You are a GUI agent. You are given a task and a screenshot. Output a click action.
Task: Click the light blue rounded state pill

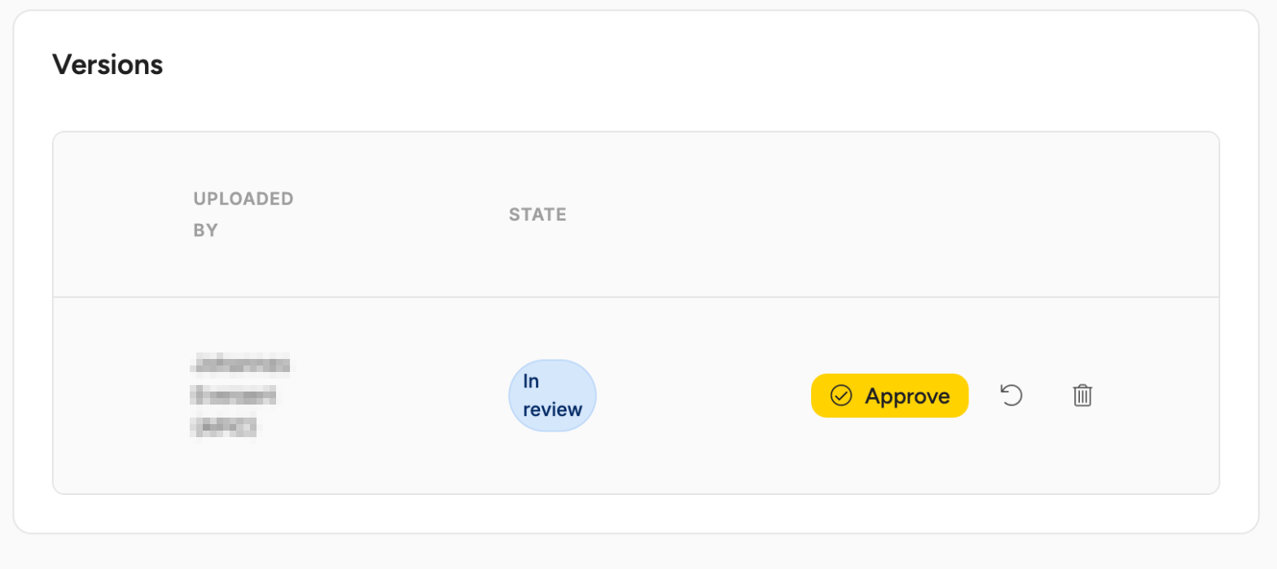[x=553, y=396]
